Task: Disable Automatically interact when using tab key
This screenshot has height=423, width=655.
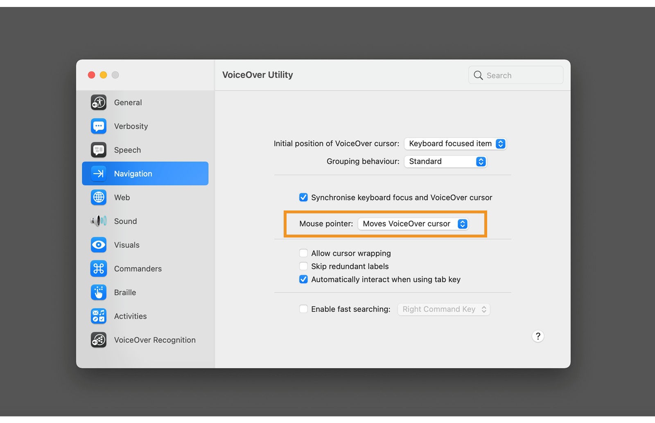Action: tap(303, 279)
